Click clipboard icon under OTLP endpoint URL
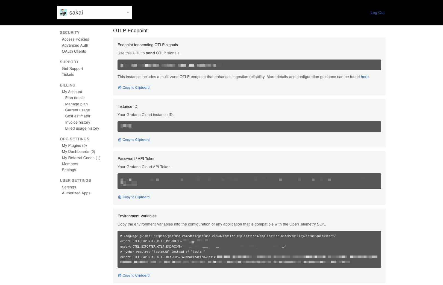443x285 pixels. 120,88
